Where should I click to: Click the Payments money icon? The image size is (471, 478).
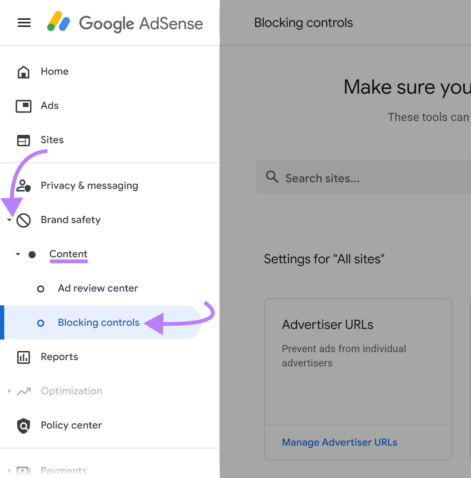24,471
